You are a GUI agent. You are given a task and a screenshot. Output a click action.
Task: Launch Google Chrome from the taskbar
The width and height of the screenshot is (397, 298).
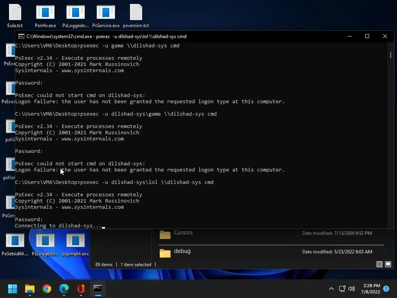click(x=47, y=289)
